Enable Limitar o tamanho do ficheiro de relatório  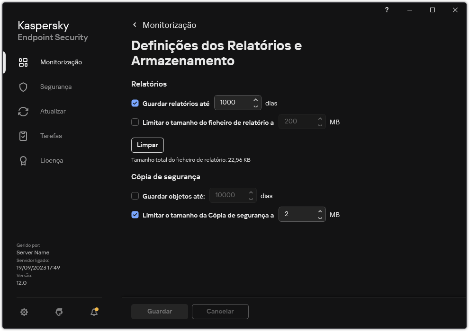pos(135,122)
